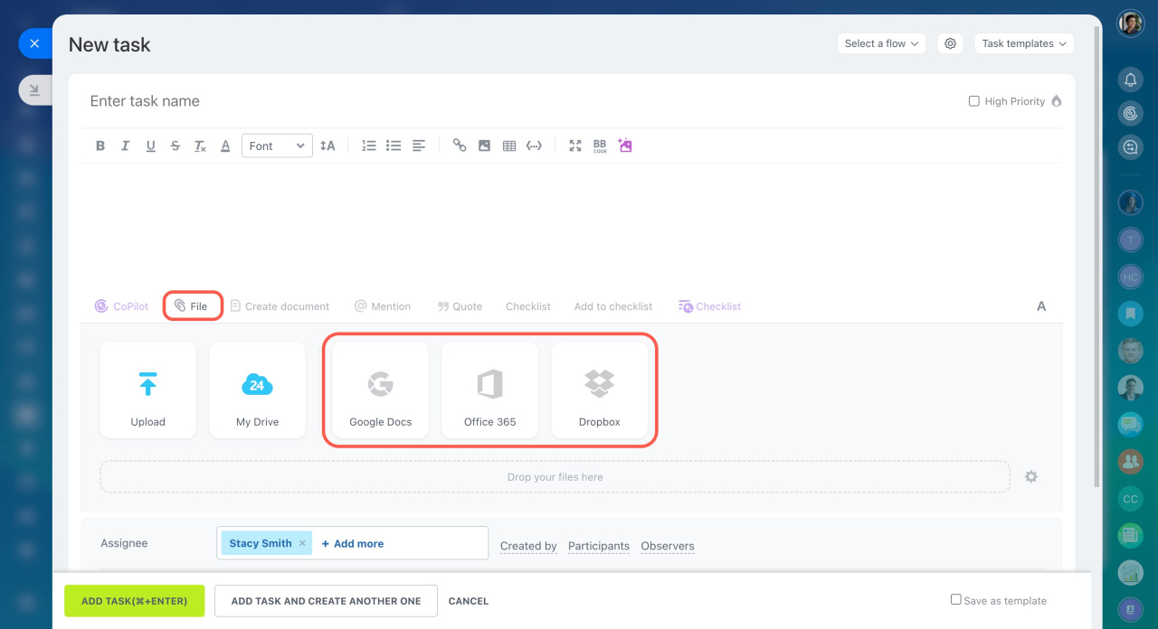Image resolution: width=1158 pixels, height=629 pixels.
Task: Attach file from Google Docs
Action: 381,390
